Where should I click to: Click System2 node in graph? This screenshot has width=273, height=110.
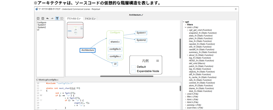click(141, 40)
